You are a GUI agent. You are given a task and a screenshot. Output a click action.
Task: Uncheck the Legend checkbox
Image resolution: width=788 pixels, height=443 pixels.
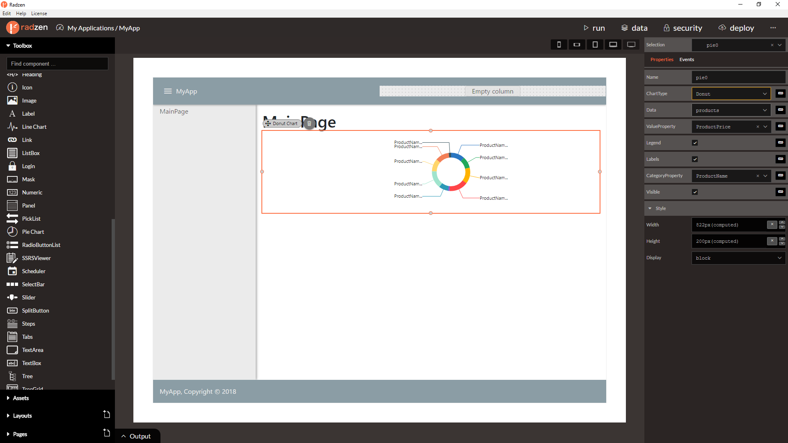click(x=695, y=143)
